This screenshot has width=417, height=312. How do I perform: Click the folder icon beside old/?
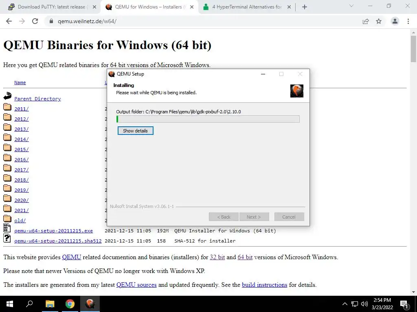[7, 219]
